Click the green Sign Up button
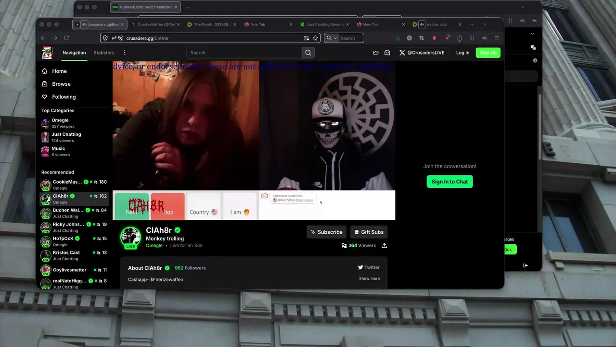This screenshot has height=347, width=616. [488, 53]
